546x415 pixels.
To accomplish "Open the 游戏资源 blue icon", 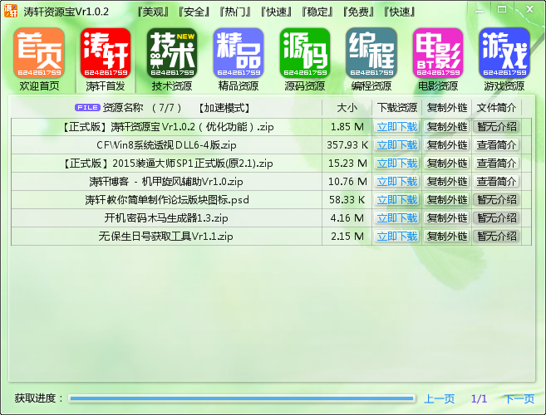I will click(504, 53).
